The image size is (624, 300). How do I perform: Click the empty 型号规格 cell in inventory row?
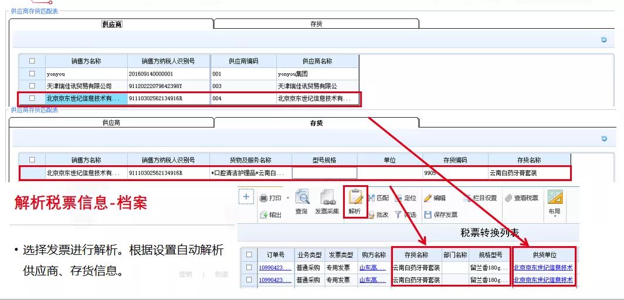(324, 173)
